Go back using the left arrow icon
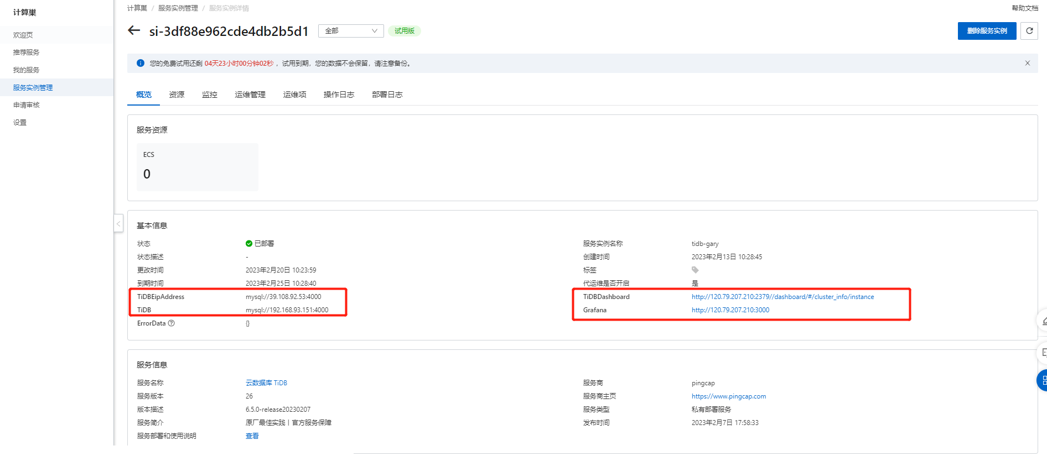This screenshot has height=456, width=1047. [134, 30]
